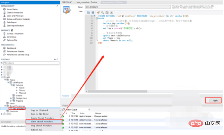This screenshot has width=224, height=135.
Task: Collapse the tableforproc table node
Action: coord(8,82)
